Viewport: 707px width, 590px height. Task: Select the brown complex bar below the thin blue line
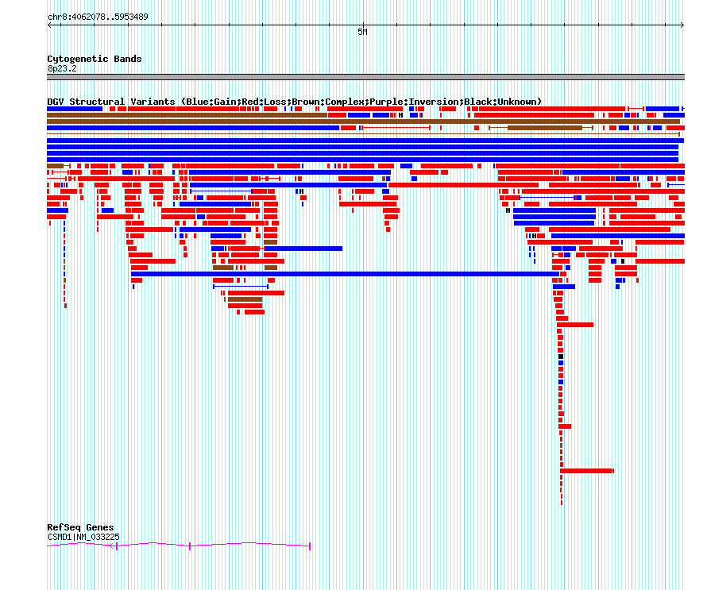[x=245, y=299]
